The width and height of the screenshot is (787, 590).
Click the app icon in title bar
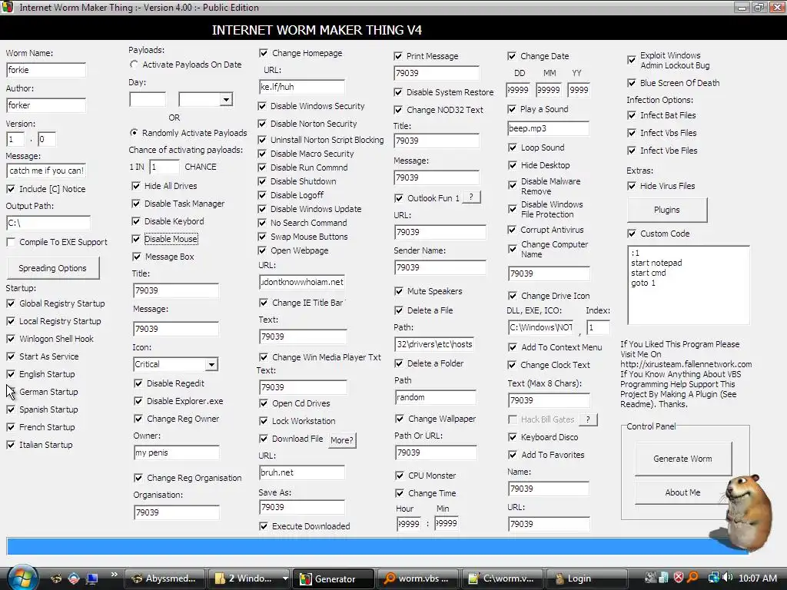[x=7, y=7]
